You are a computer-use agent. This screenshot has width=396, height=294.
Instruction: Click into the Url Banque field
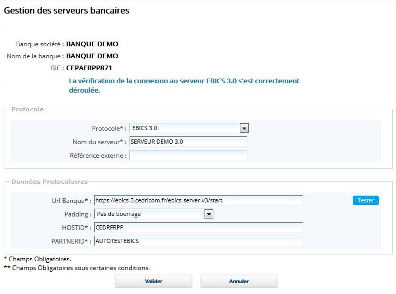coord(198,200)
